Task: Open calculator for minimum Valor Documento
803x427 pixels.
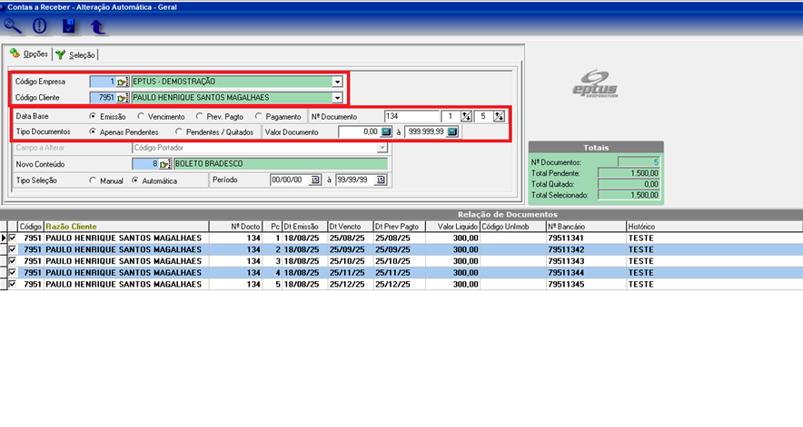Action: click(x=385, y=132)
